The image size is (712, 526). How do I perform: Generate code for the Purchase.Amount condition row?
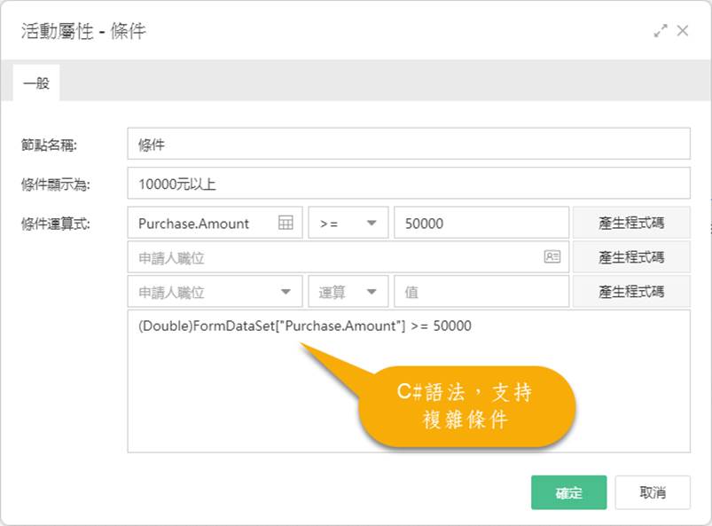630,224
